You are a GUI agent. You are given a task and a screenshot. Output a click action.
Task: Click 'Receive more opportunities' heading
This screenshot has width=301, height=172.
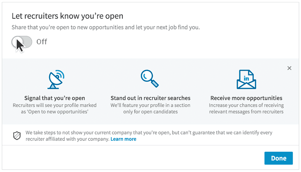[x=246, y=98]
